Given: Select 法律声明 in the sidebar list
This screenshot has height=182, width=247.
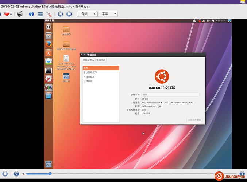Looking at the screenshot, I should 101,81.
